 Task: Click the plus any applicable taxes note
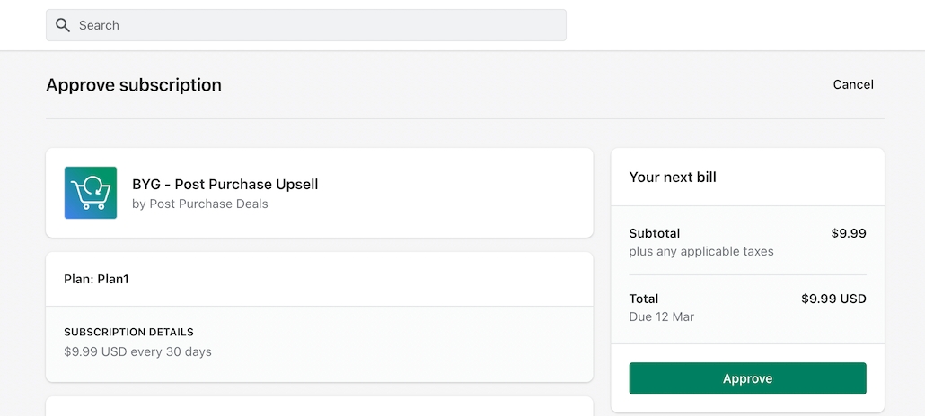click(700, 252)
